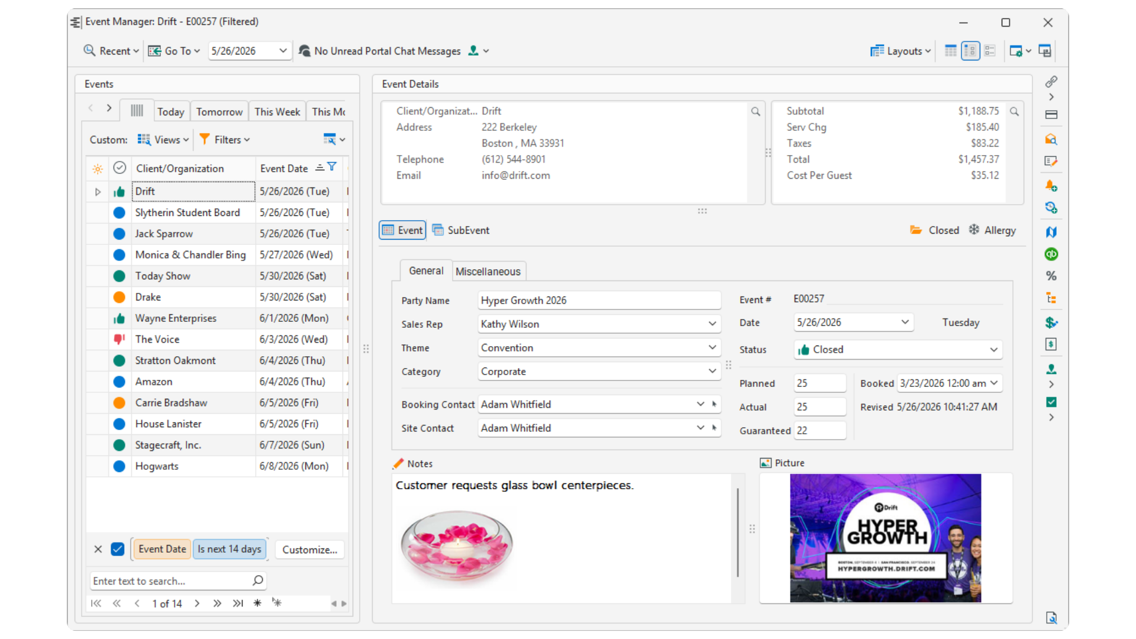
Task: Switch to the Miscellaneous tab
Action: click(488, 272)
